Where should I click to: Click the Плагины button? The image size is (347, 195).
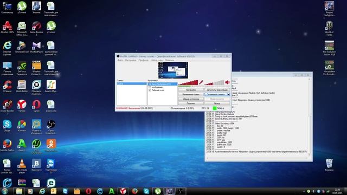pyautogui.click(x=191, y=103)
